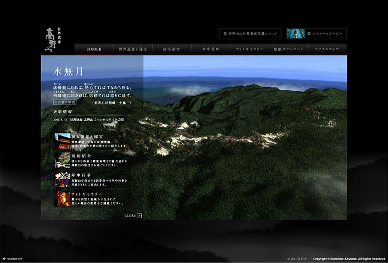Go to the アクセスマップ navigation tab

pos(327,49)
